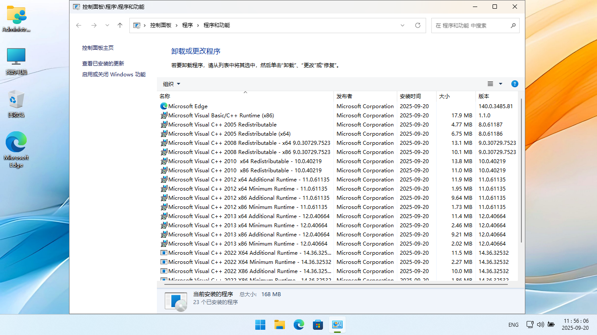Select the Microsoft Edge desktop shortcut
This screenshot has width=597, height=335.
(16, 149)
